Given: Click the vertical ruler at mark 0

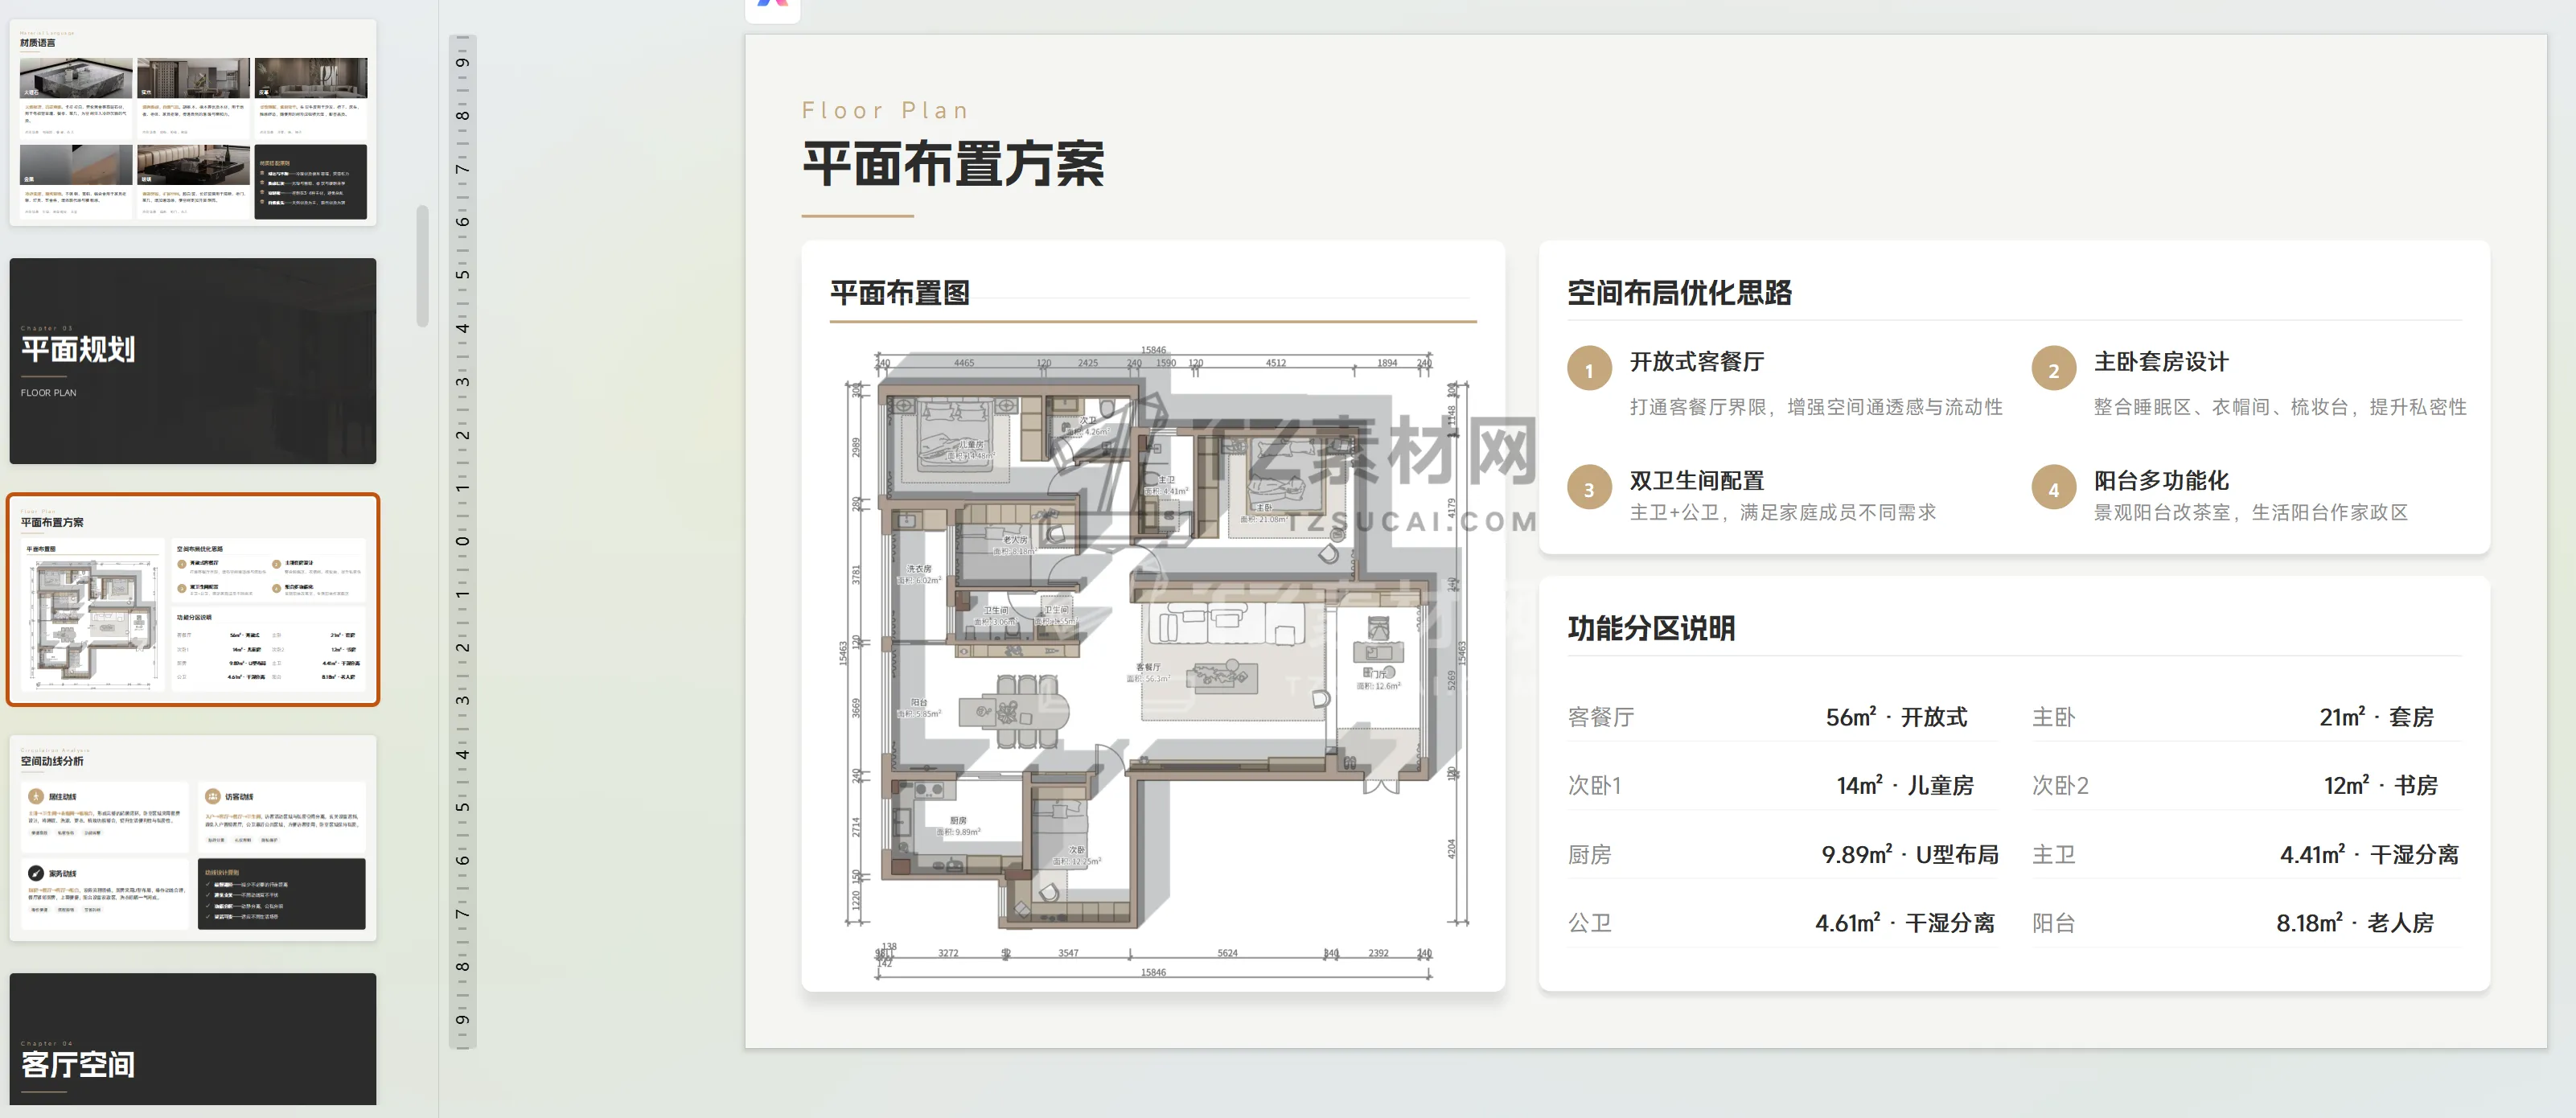Looking at the screenshot, I should tap(462, 541).
